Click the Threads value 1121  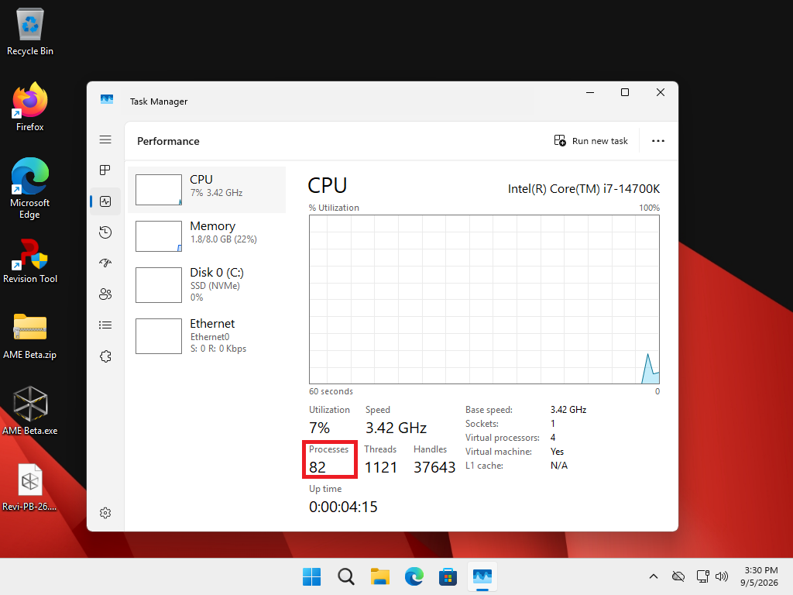381,467
